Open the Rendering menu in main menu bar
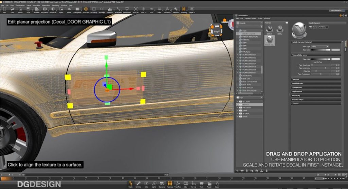The image size is (348, 189). [55, 5]
